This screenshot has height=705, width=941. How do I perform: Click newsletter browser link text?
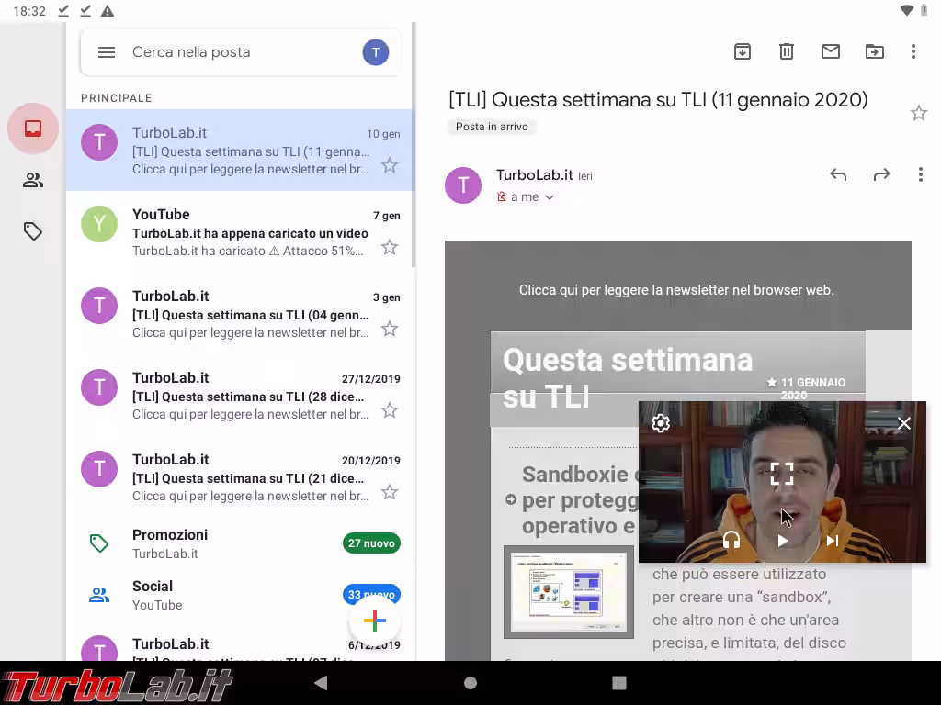coord(676,290)
